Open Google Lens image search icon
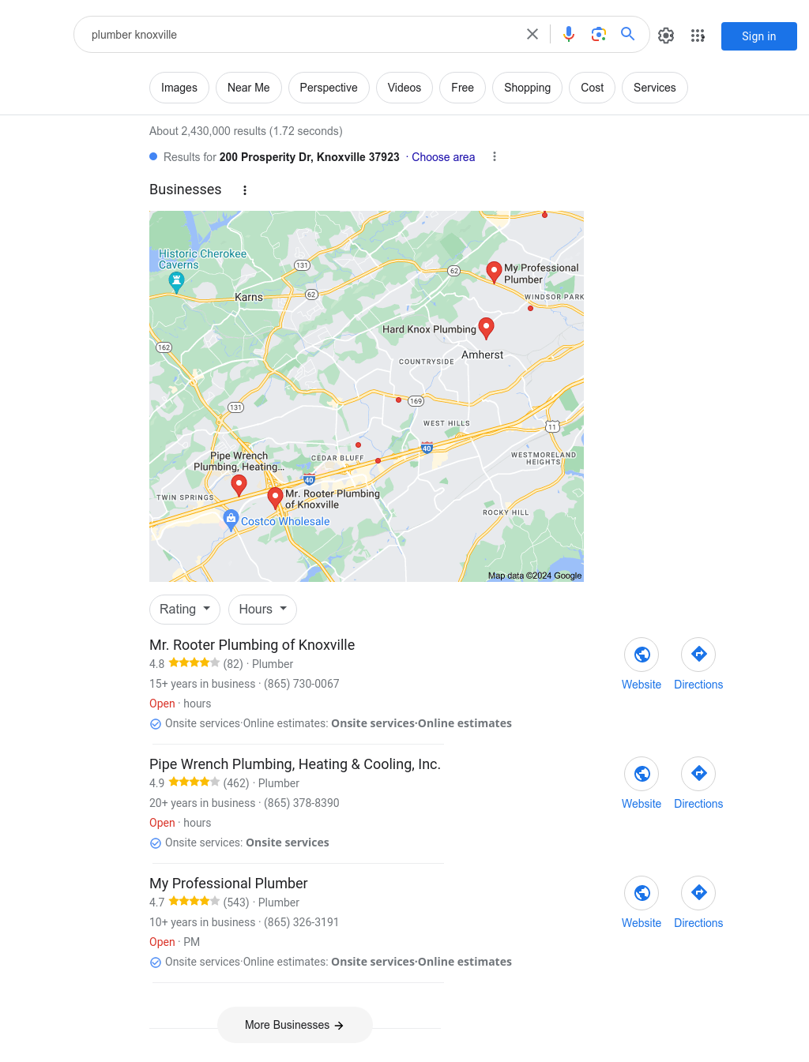Image resolution: width=809 pixels, height=1062 pixels. (599, 34)
